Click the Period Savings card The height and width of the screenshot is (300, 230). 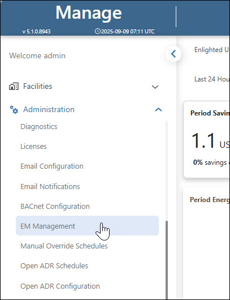click(x=207, y=140)
